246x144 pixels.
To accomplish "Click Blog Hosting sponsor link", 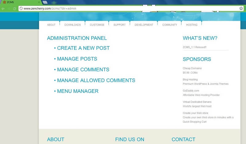I will pyautogui.click(x=190, y=80).
